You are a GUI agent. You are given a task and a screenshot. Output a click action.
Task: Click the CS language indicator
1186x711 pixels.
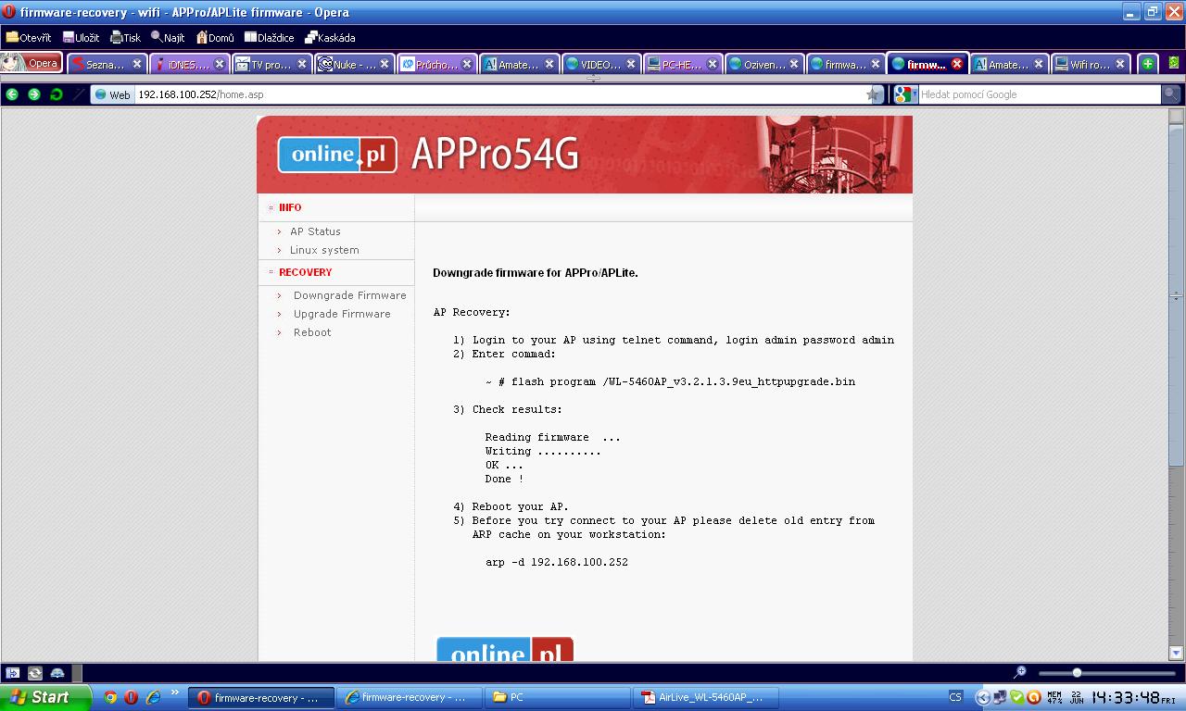(x=955, y=697)
